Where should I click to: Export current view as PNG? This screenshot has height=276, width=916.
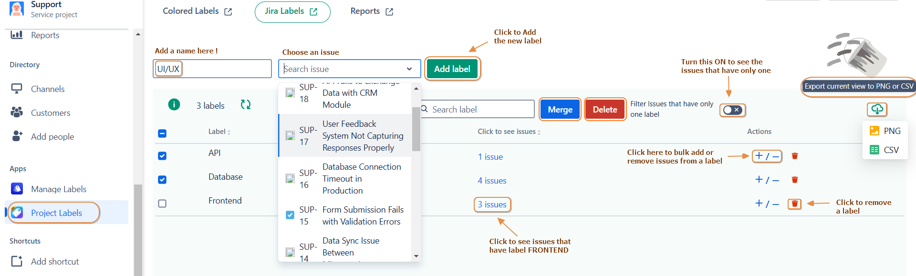885,131
